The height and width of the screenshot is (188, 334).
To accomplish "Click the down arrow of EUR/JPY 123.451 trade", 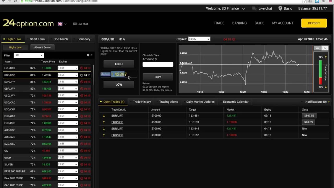I will point(104,116).
